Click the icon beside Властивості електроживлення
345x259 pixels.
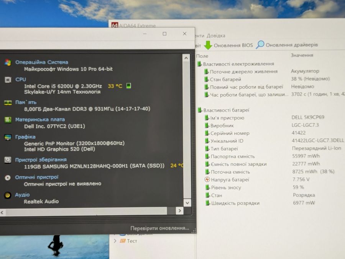199,64
